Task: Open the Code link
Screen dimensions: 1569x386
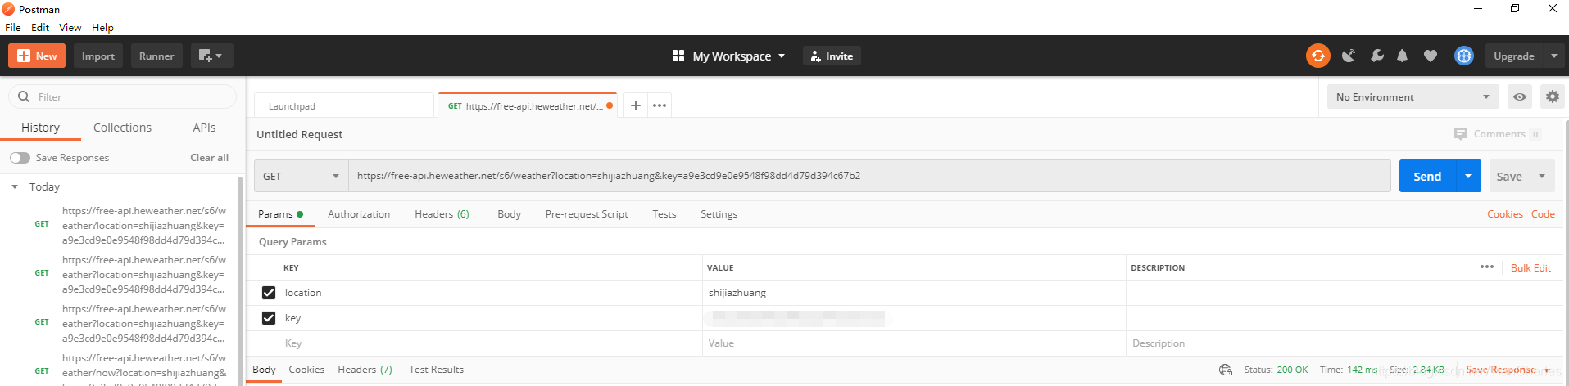Action: [x=1543, y=214]
